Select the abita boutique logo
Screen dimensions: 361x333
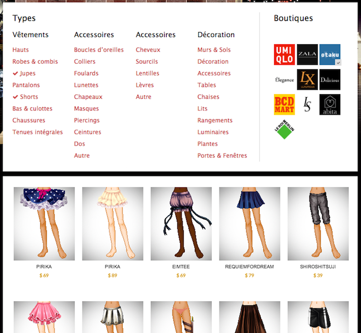(330, 105)
